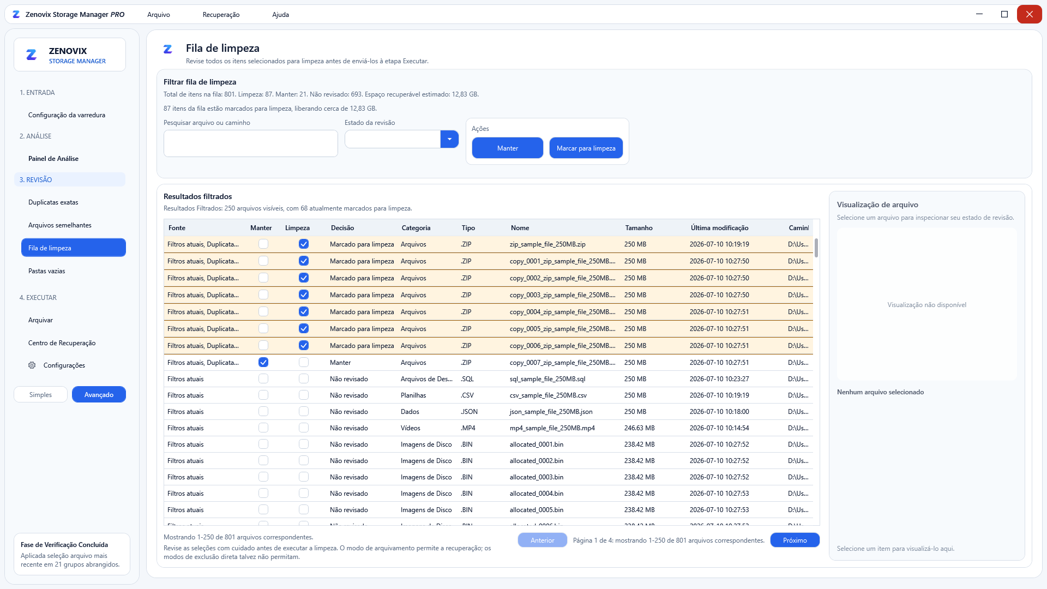Viewport: 1047px width, 589px height.
Task: Click the window maximize icon
Action: tap(1004, 14)
